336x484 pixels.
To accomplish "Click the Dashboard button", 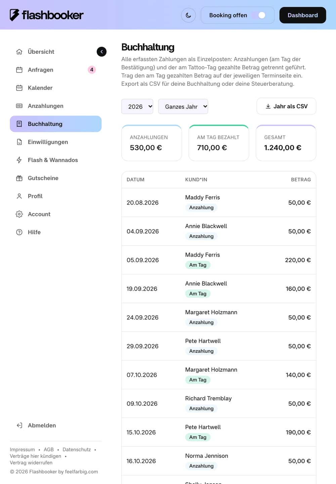I will tap(303, 15).
